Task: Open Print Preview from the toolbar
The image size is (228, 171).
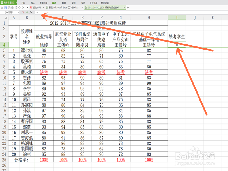Action: point(16,8)
